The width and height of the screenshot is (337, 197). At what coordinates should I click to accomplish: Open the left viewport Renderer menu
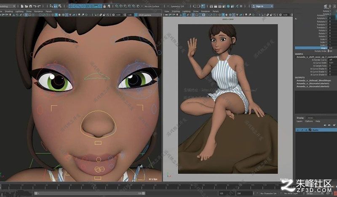pyautogui.click(x=39, y=11)
